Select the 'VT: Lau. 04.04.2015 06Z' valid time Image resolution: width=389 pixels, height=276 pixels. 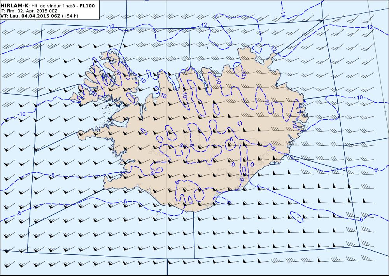click(30, 16)
